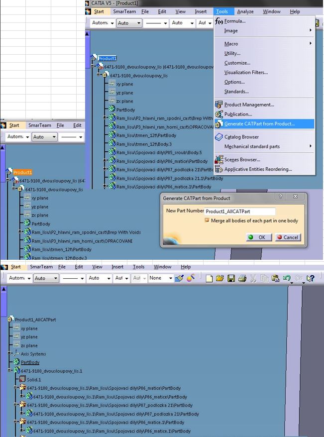
Task: Select Generate CATPart from Product menu item
Action: pos(259,124)
